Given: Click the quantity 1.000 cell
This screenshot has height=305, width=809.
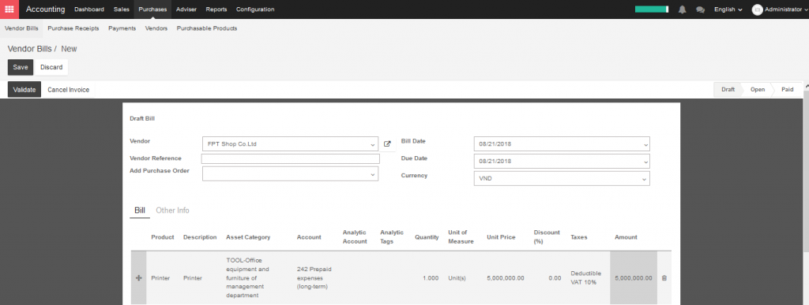Looking at the screenshot, I should pos(431,278).
